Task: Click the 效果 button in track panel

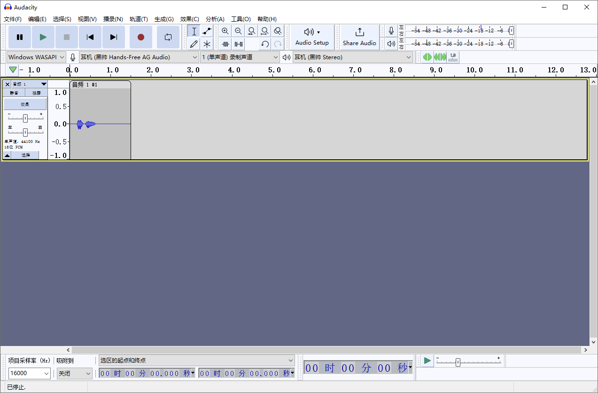Action: click(25, 104)
